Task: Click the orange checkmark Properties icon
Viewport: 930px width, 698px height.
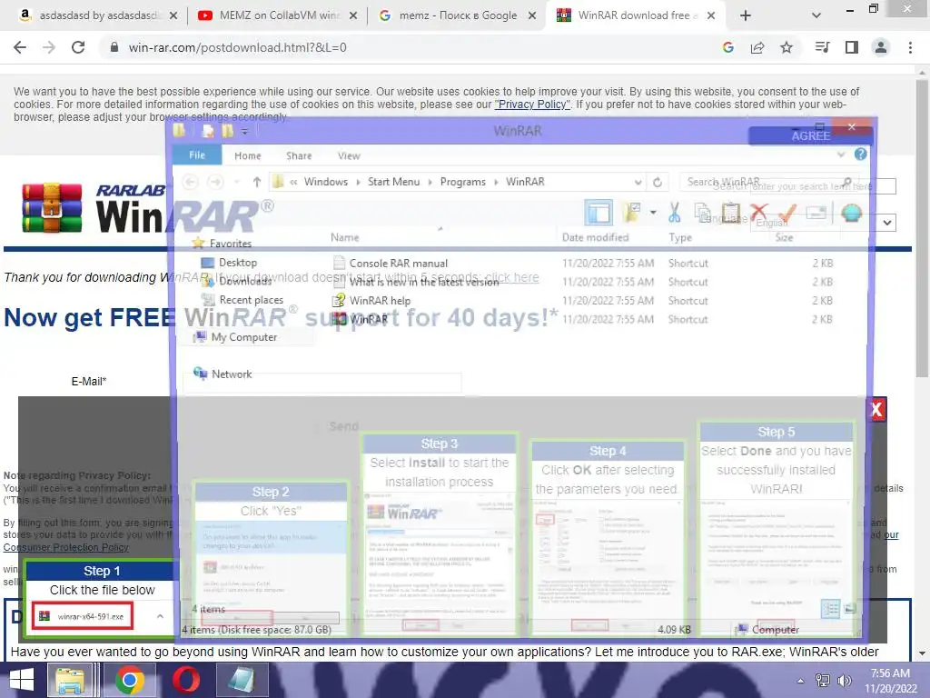Action: (x=787, y=212)
